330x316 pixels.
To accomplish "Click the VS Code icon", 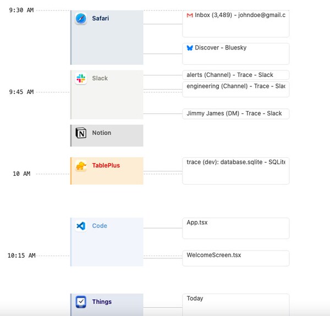I will (x=81, y=226).
